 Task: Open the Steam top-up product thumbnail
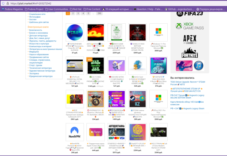[x=75, y=32]
